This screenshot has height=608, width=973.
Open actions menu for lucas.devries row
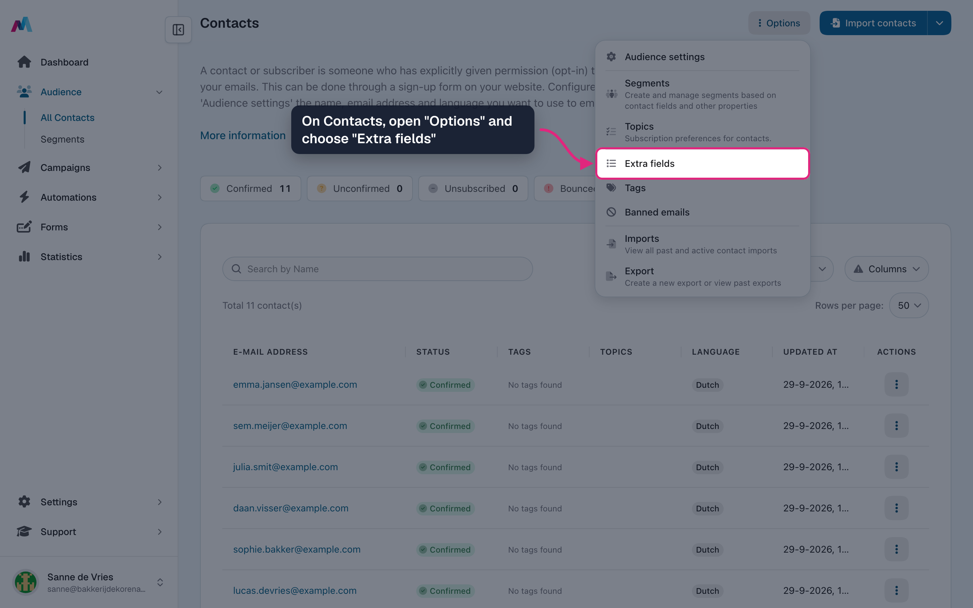point(896,590)
